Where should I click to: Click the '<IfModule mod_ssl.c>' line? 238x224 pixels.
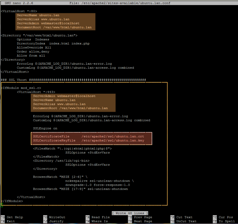point(21,88)
